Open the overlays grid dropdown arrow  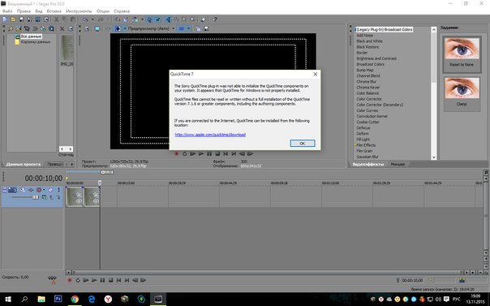[x=189, y=28]
